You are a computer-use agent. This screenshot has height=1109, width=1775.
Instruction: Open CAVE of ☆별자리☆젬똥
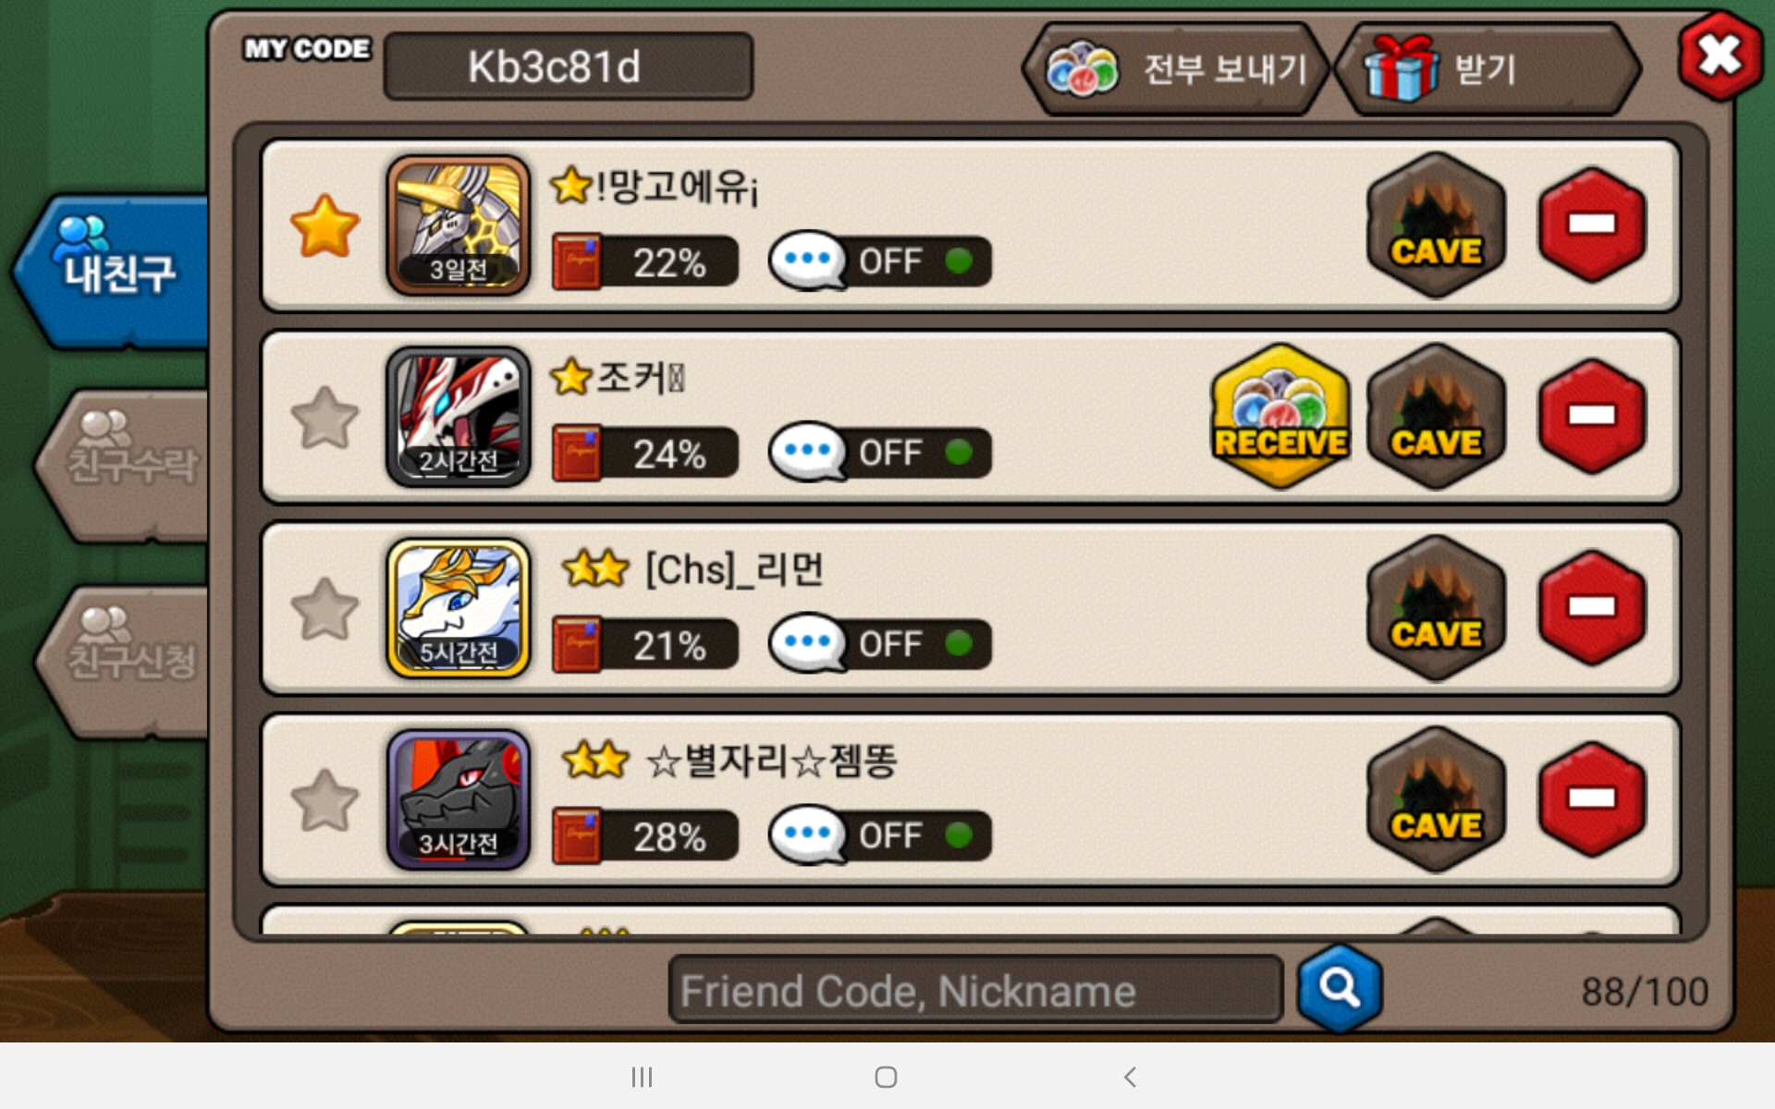coord(1437,799)
